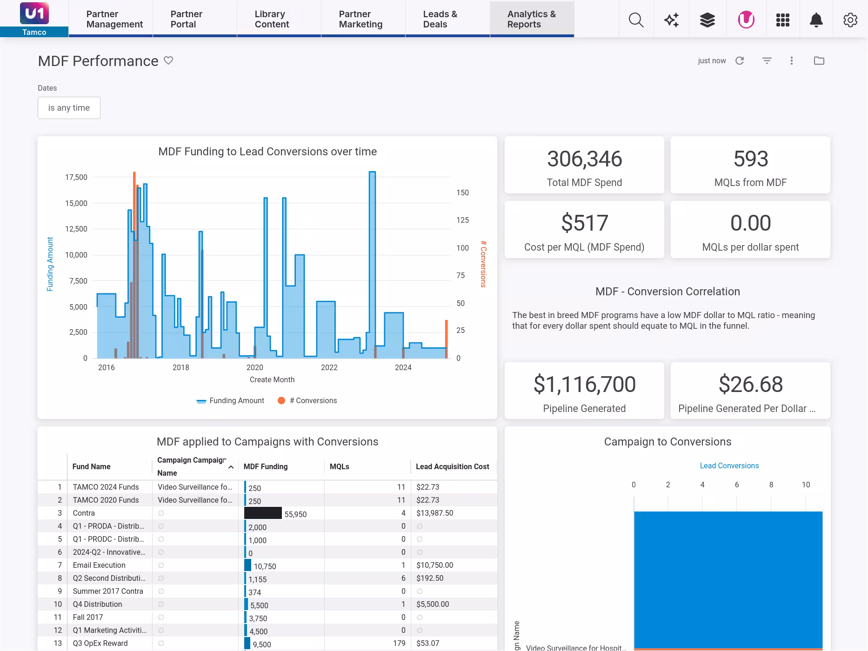Open the folder icon

pyautogui.click(x=819, y=60)
